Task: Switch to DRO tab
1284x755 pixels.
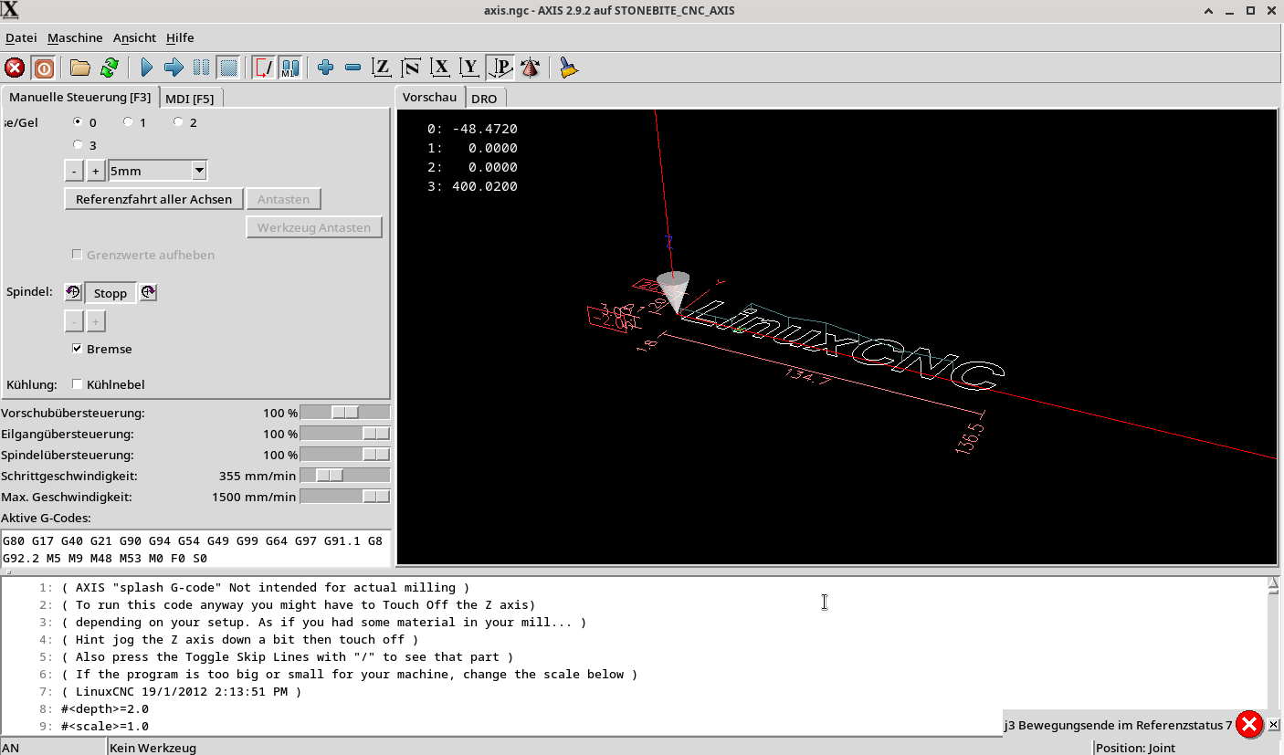Action: 484,99
